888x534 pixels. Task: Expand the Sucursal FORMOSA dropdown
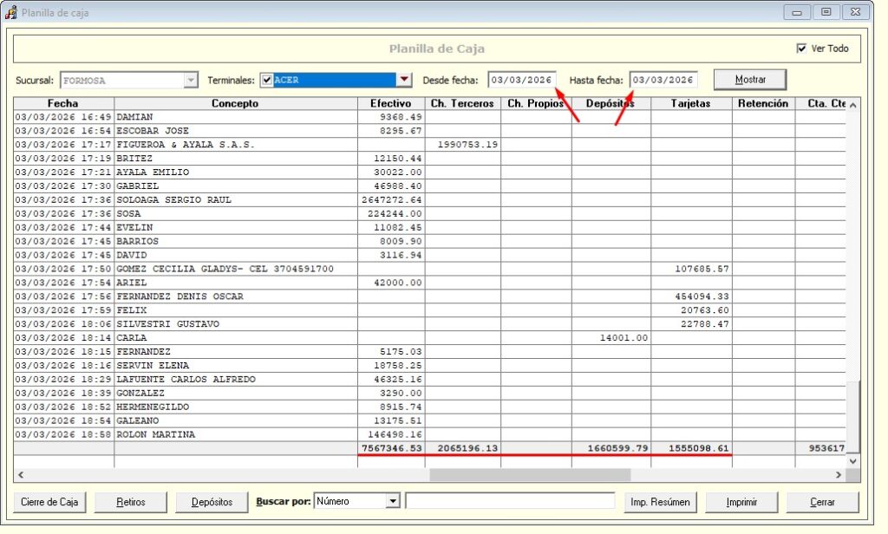coord(191,81)
